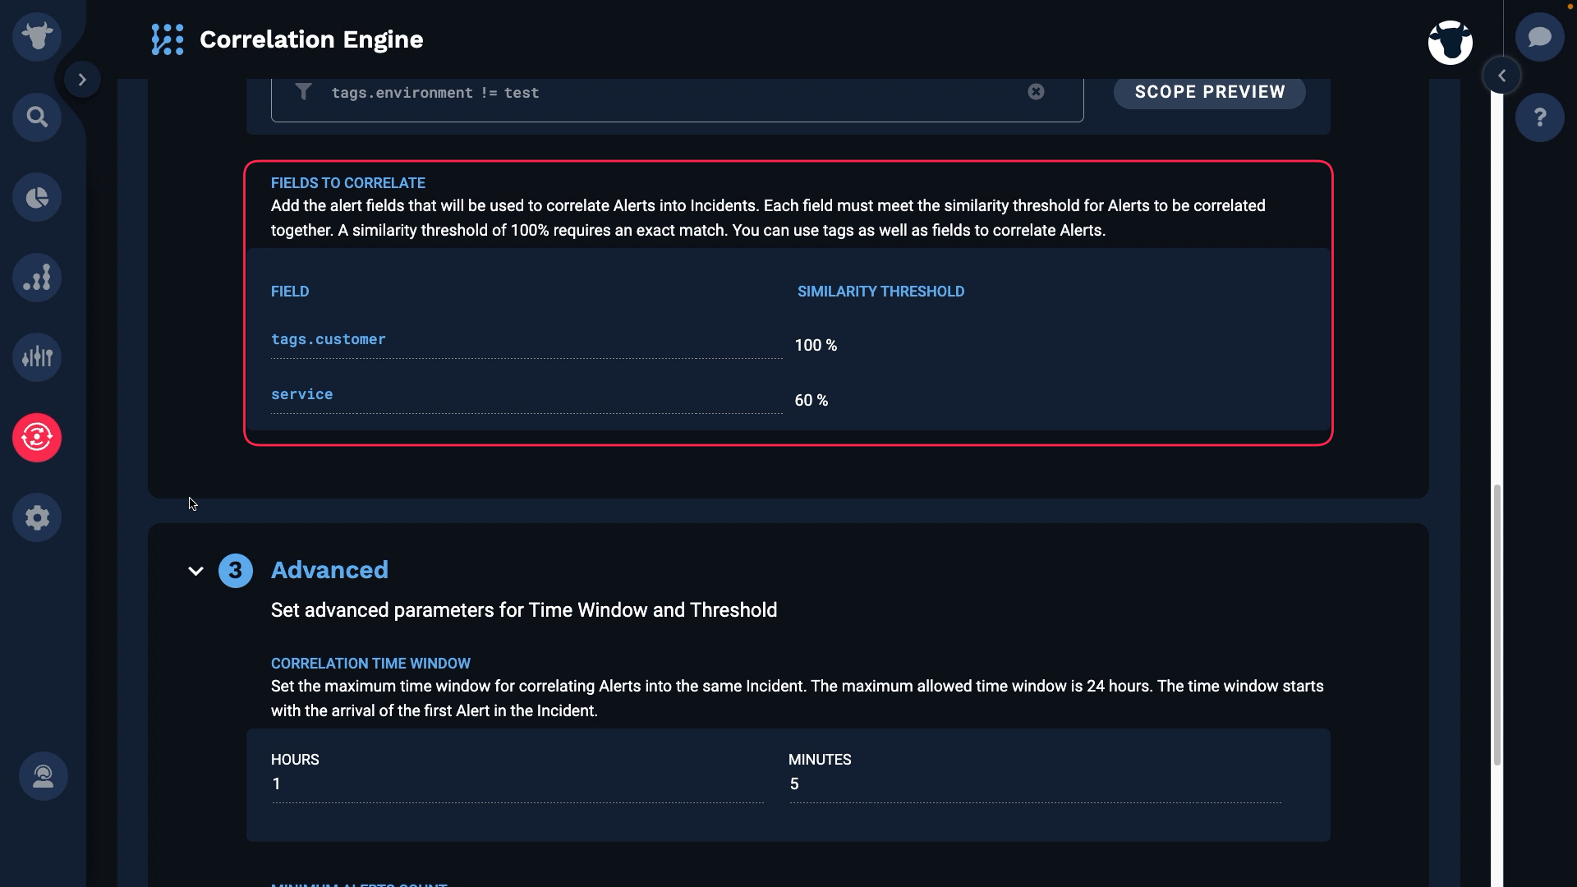Open the settings gear in sidebar
Screen dimensions: 1577x887
tap(37, 517)
